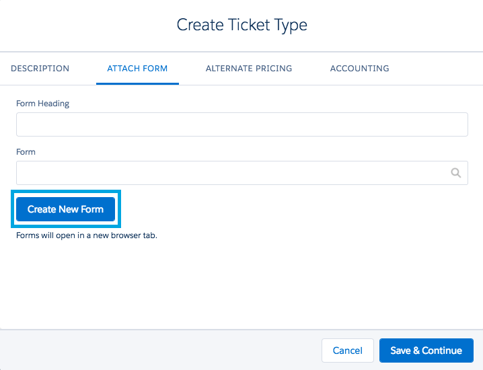Image resolution: width=483 pixels, height=370 pixels.
Task: Dismiss the dialog with Cancel
Action: [x=347, y=350]
